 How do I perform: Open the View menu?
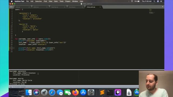(51, 1)
